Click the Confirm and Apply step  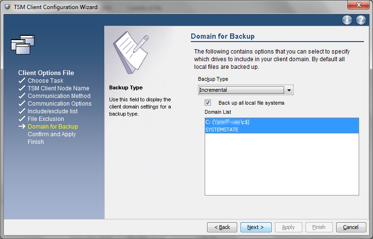[x=52, y=134]
